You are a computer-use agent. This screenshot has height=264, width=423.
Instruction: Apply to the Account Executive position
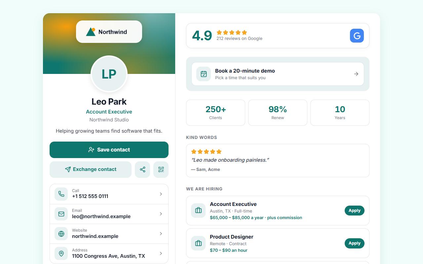coord(354,211)
